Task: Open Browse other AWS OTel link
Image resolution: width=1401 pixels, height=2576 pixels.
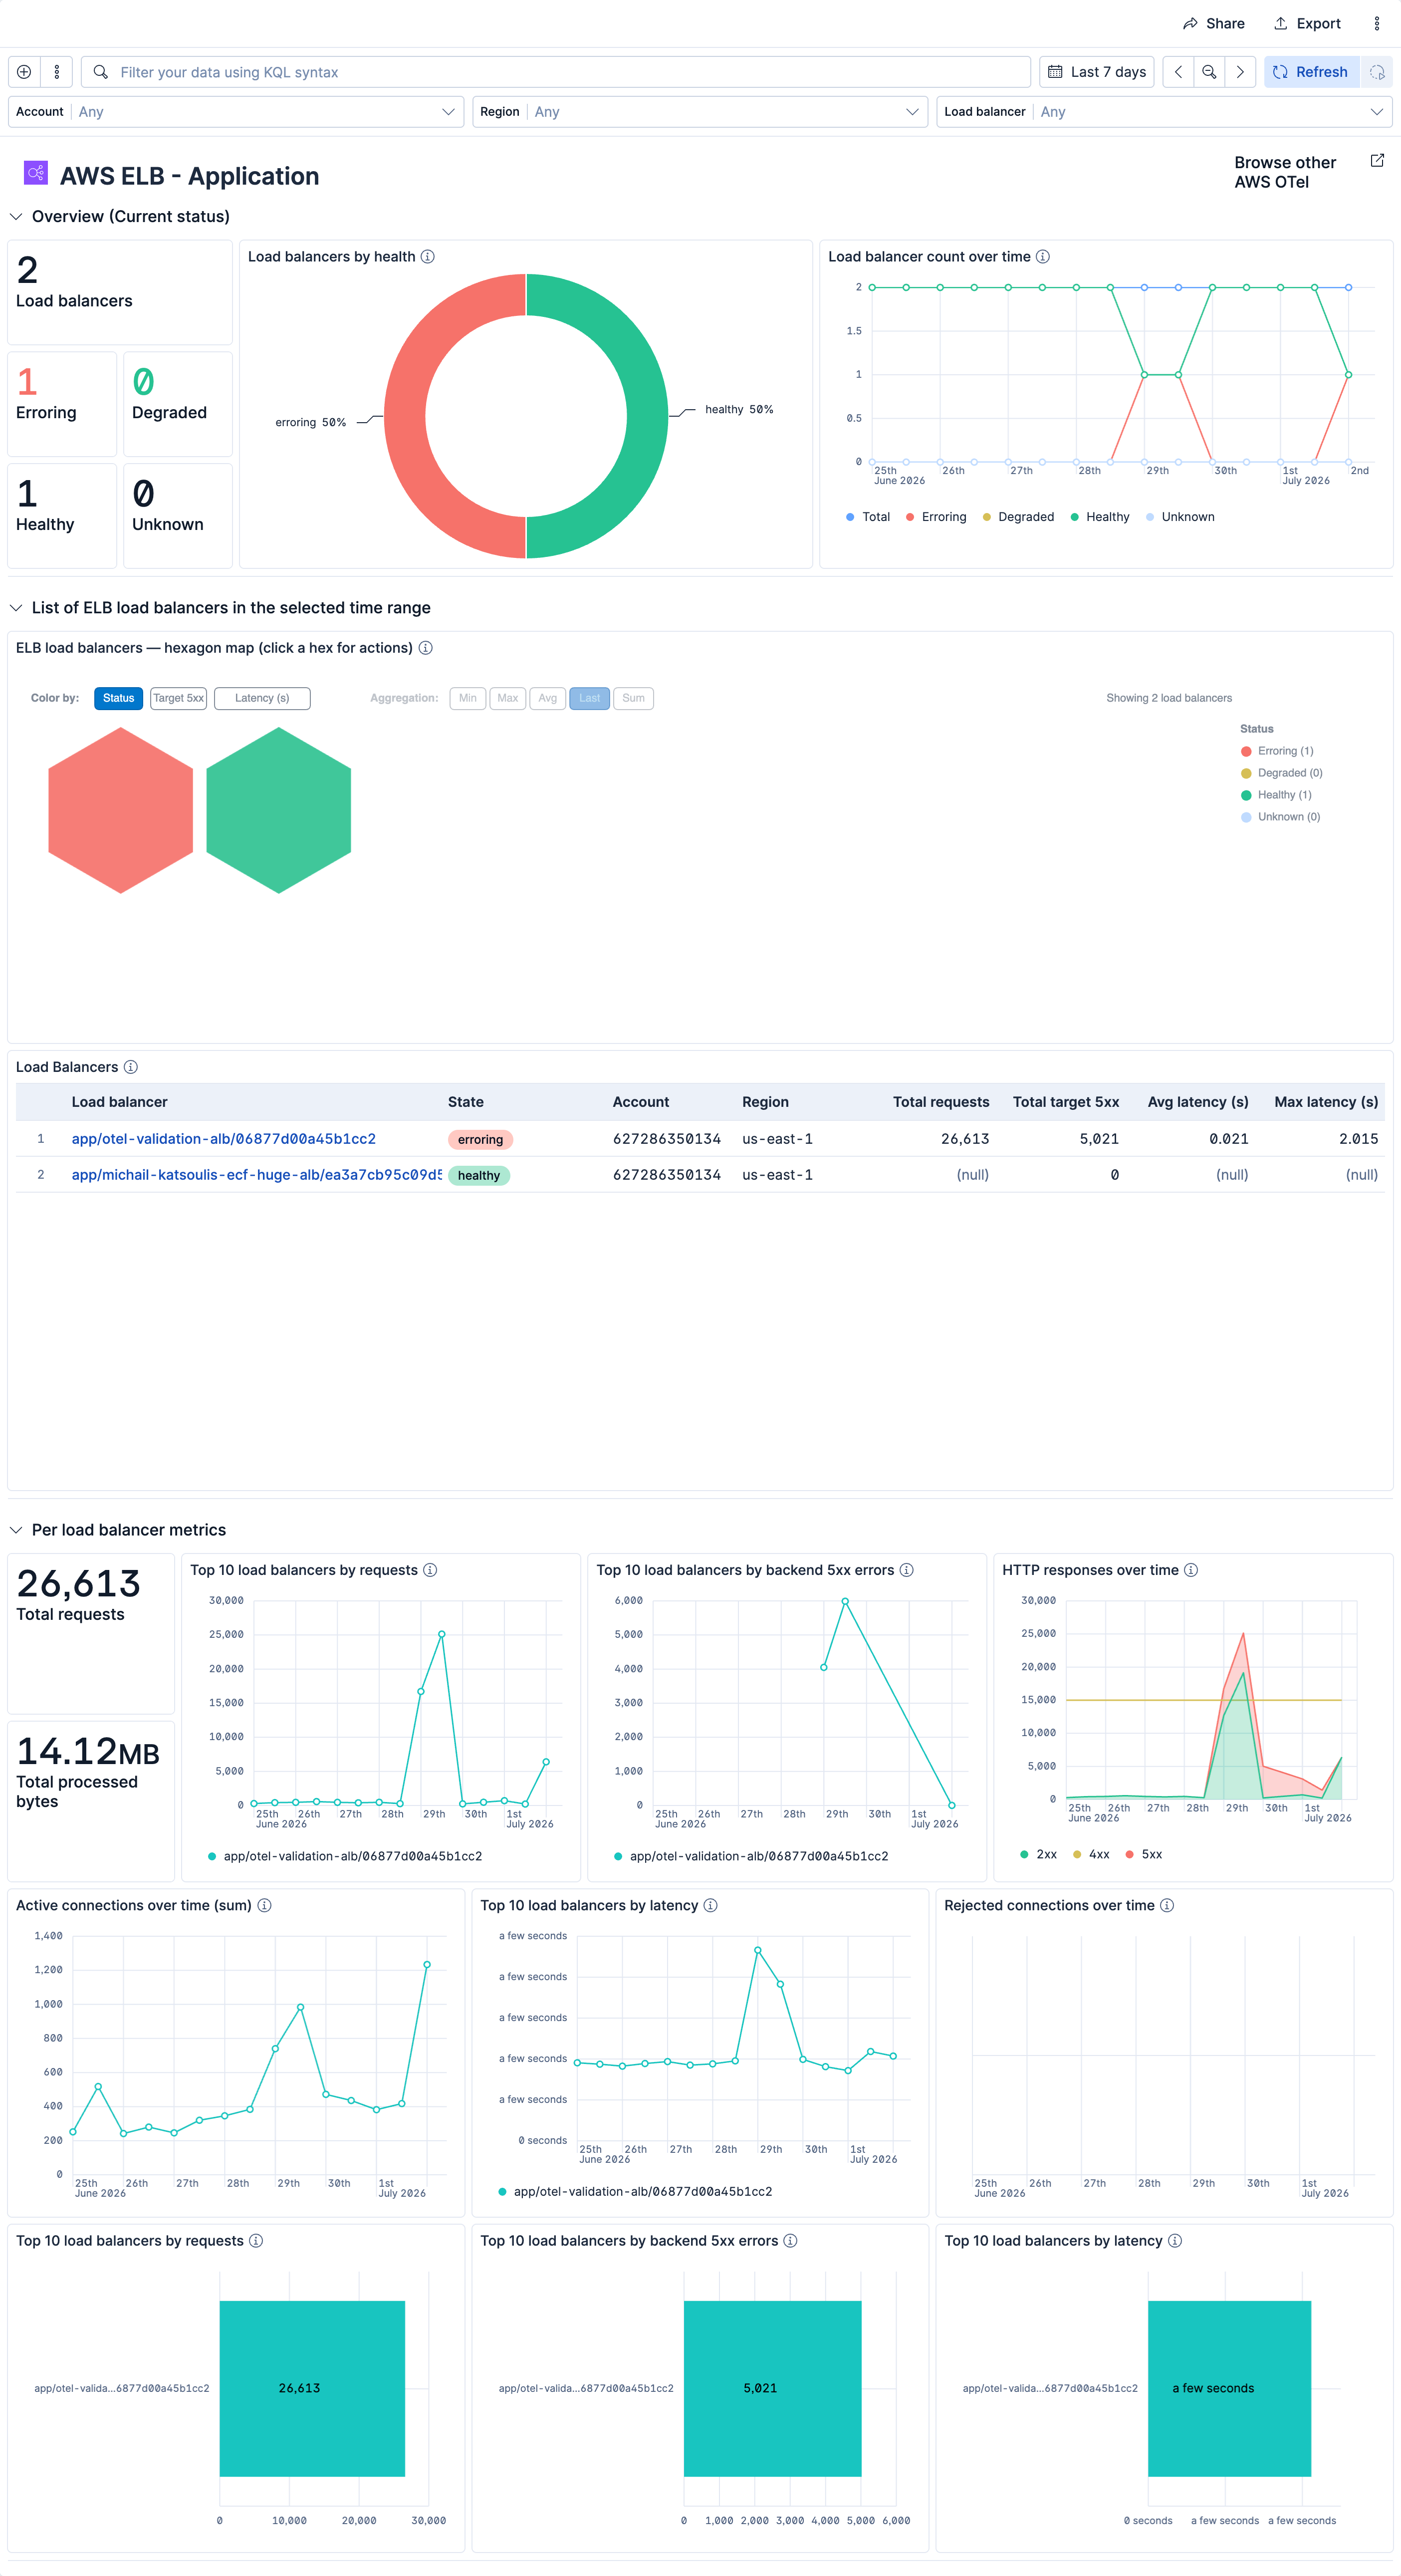Action: (1285, 172)
